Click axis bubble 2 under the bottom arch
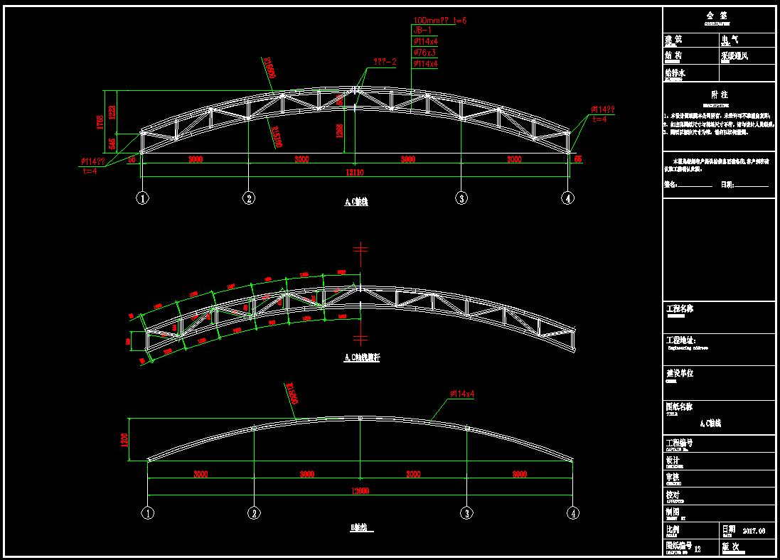The width and height of the screenshot is (780, 560). [x=254, y=512]
